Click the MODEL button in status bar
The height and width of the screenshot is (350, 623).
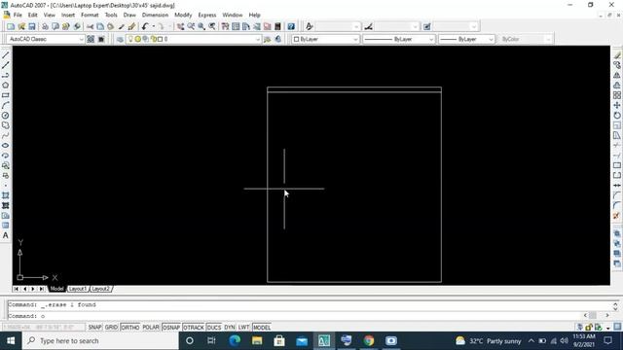[x=262, y=328]
